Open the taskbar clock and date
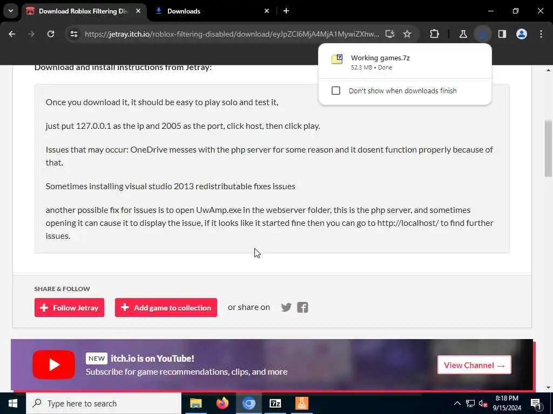Viewport: 553px width, 414px height. [x=507, y=403]
